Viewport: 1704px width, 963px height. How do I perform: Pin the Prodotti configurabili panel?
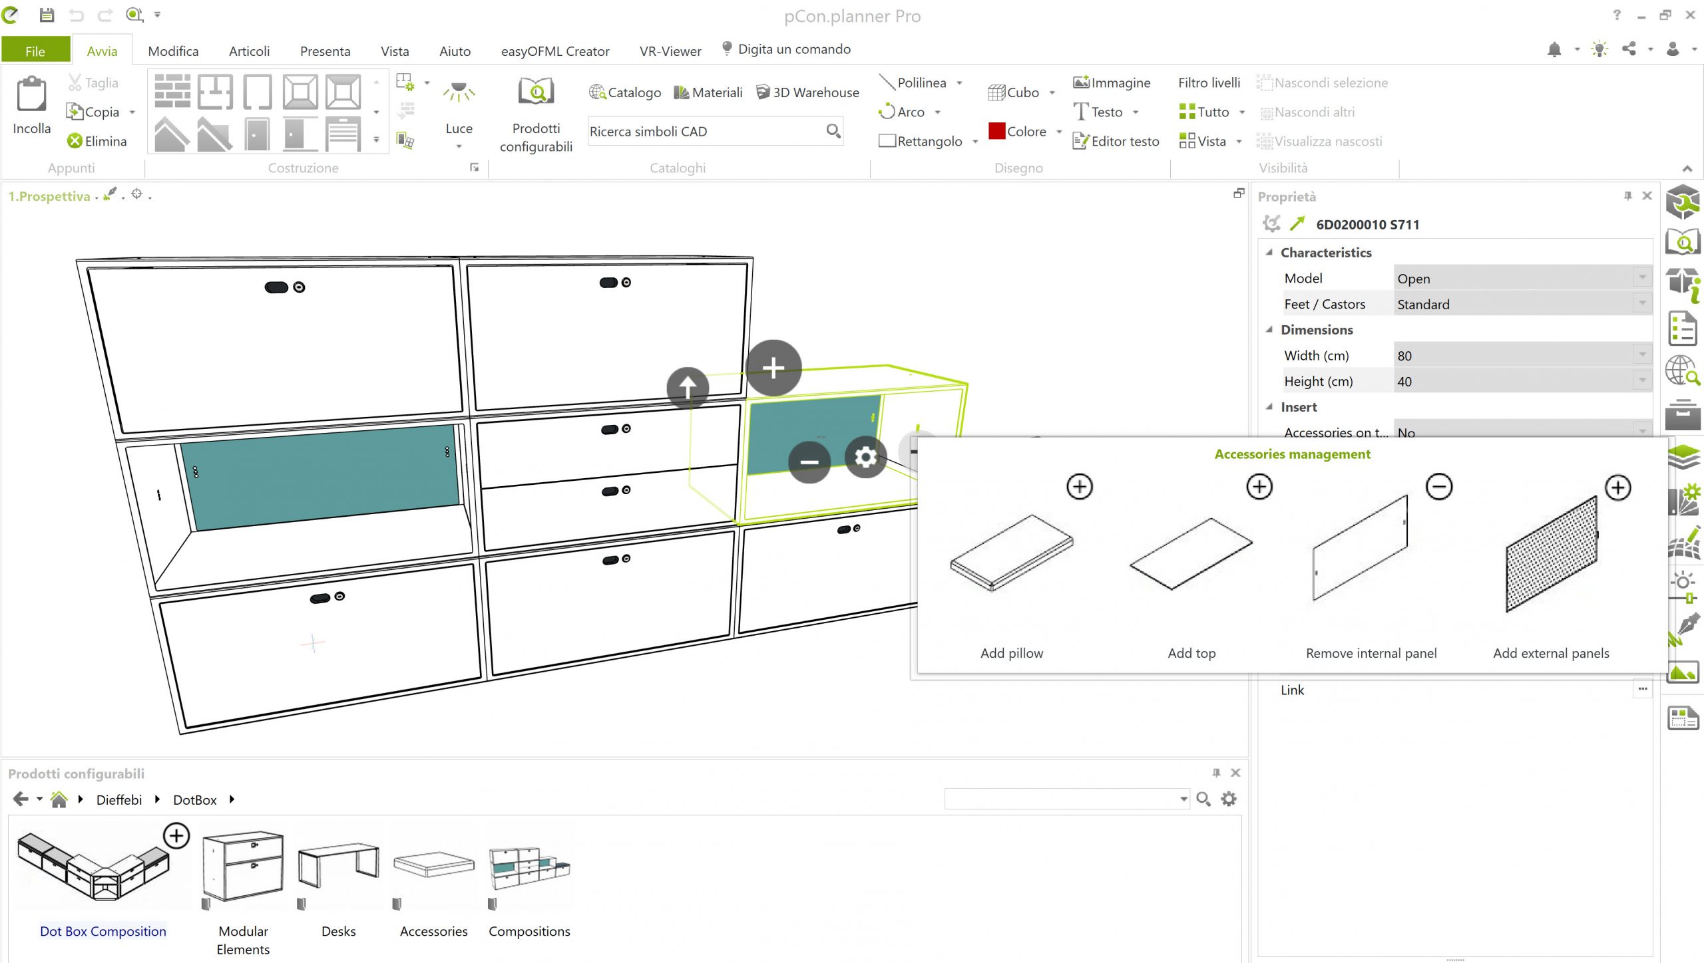pyautogui.click(x=1216, y=773)
